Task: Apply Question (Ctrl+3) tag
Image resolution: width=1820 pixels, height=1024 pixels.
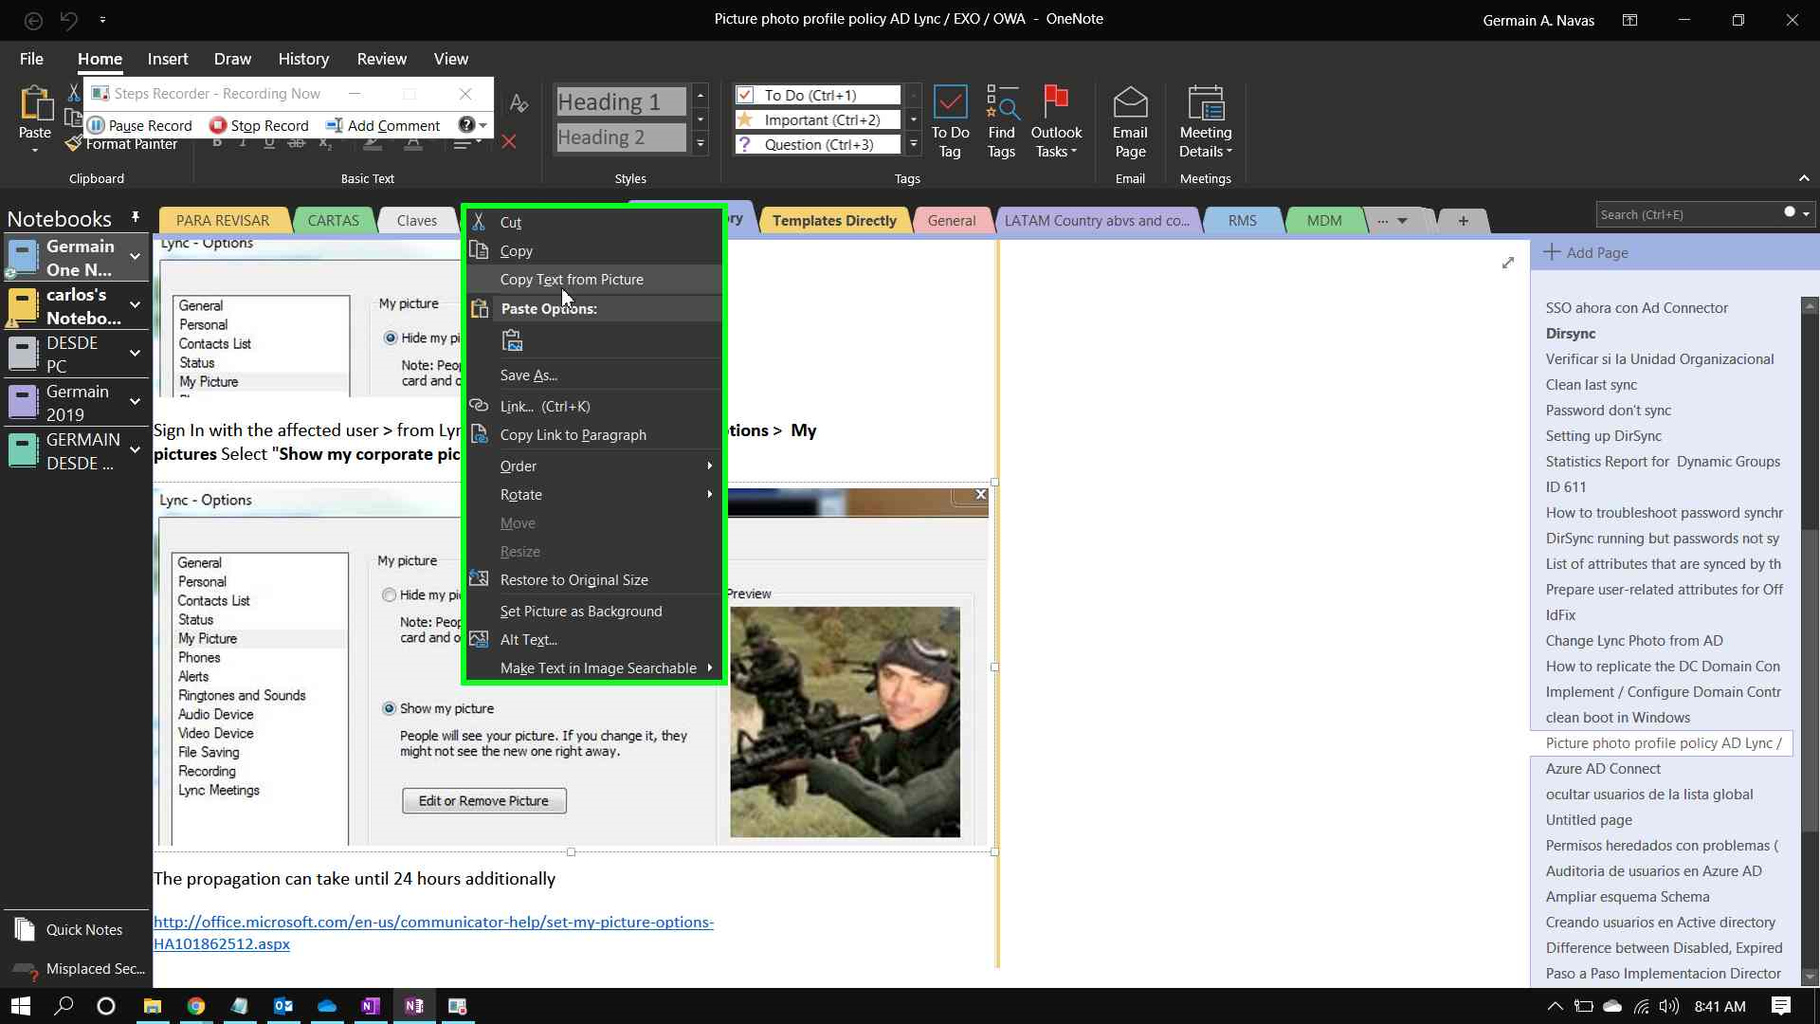Action: 817,144
